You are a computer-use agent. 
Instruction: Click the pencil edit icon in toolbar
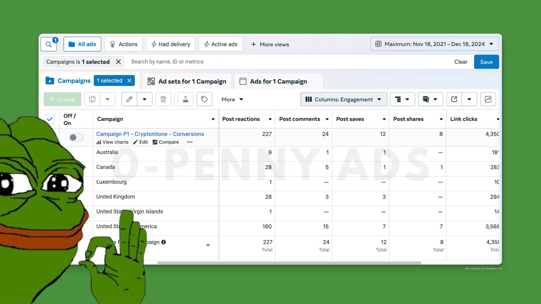pyautogui.click(x=129, y=99)
